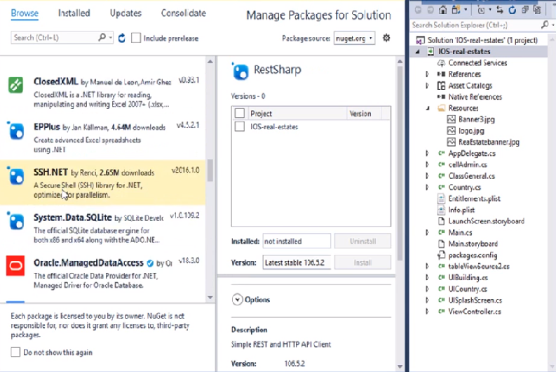The image size is (556, 372).
Task: Click Refresh icon in Solution Explorer toolbar
Action: pos(512,10)
